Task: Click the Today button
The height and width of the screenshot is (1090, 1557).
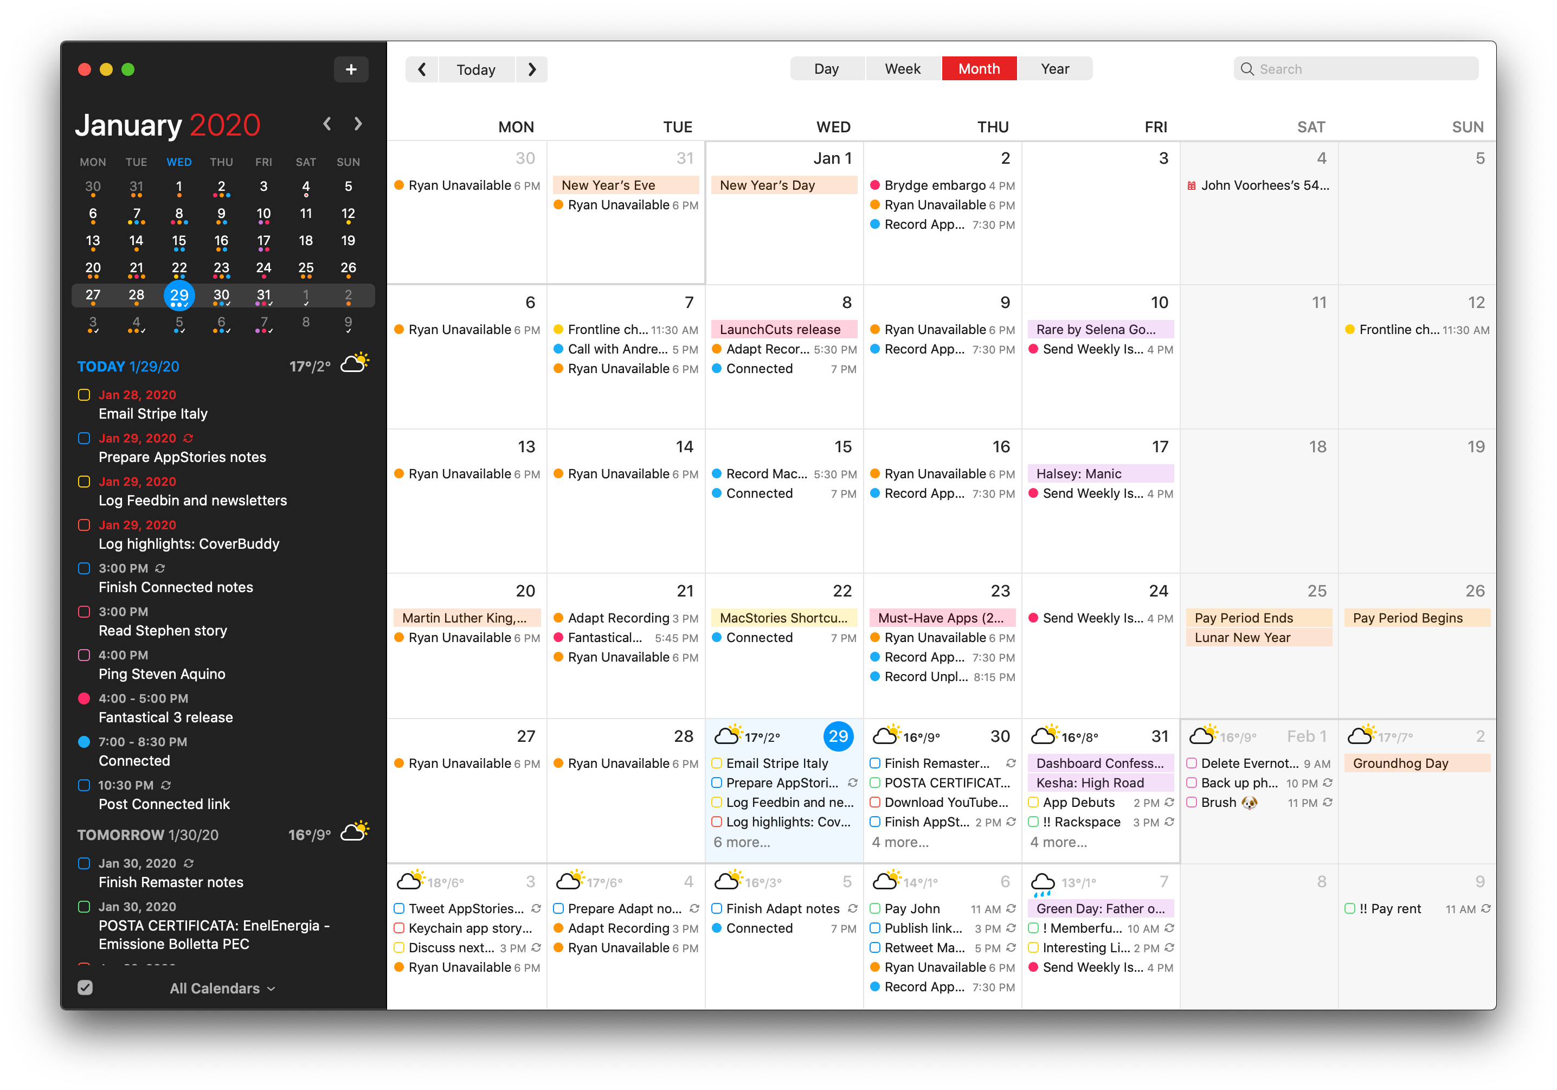Action: click(x=476, y=69)
